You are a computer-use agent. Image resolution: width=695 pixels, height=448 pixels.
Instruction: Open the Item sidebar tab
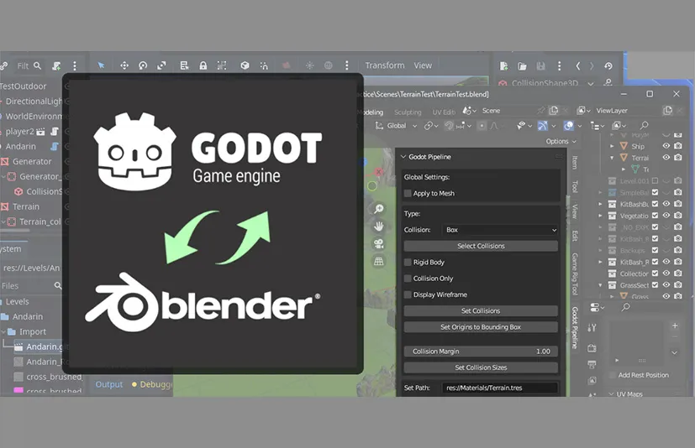click(x=575, y=163)
